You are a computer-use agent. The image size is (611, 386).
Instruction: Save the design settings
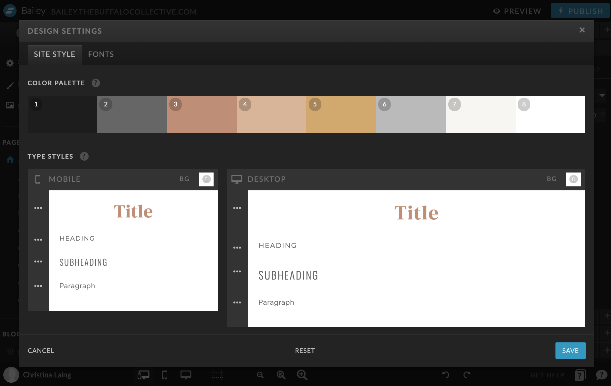point(570,351)
